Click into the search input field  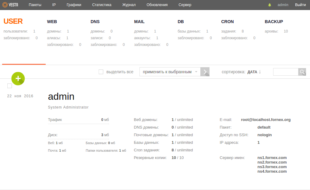click(286, 72)
